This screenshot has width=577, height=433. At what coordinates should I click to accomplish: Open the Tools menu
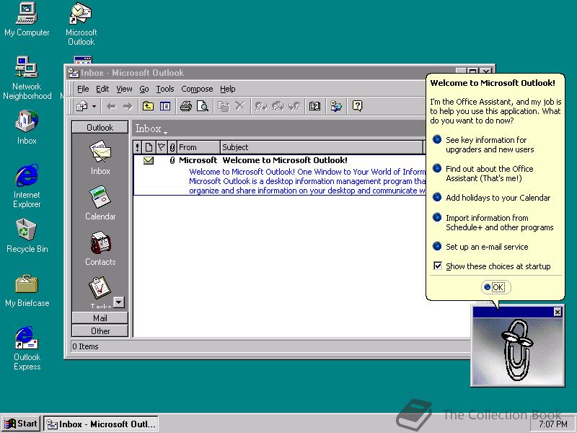tap(165, 89)
